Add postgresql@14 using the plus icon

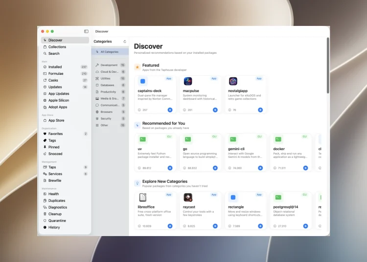(x=305, y=226)
